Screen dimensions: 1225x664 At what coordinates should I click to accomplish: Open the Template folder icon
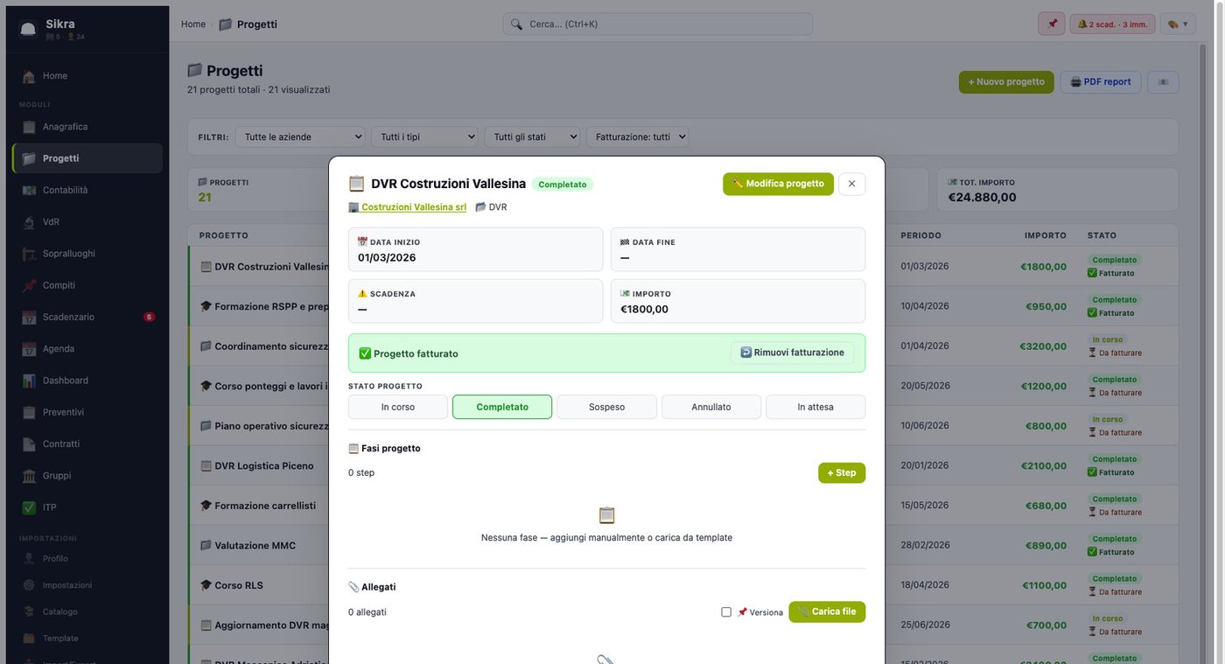click(x=29, y=638)
